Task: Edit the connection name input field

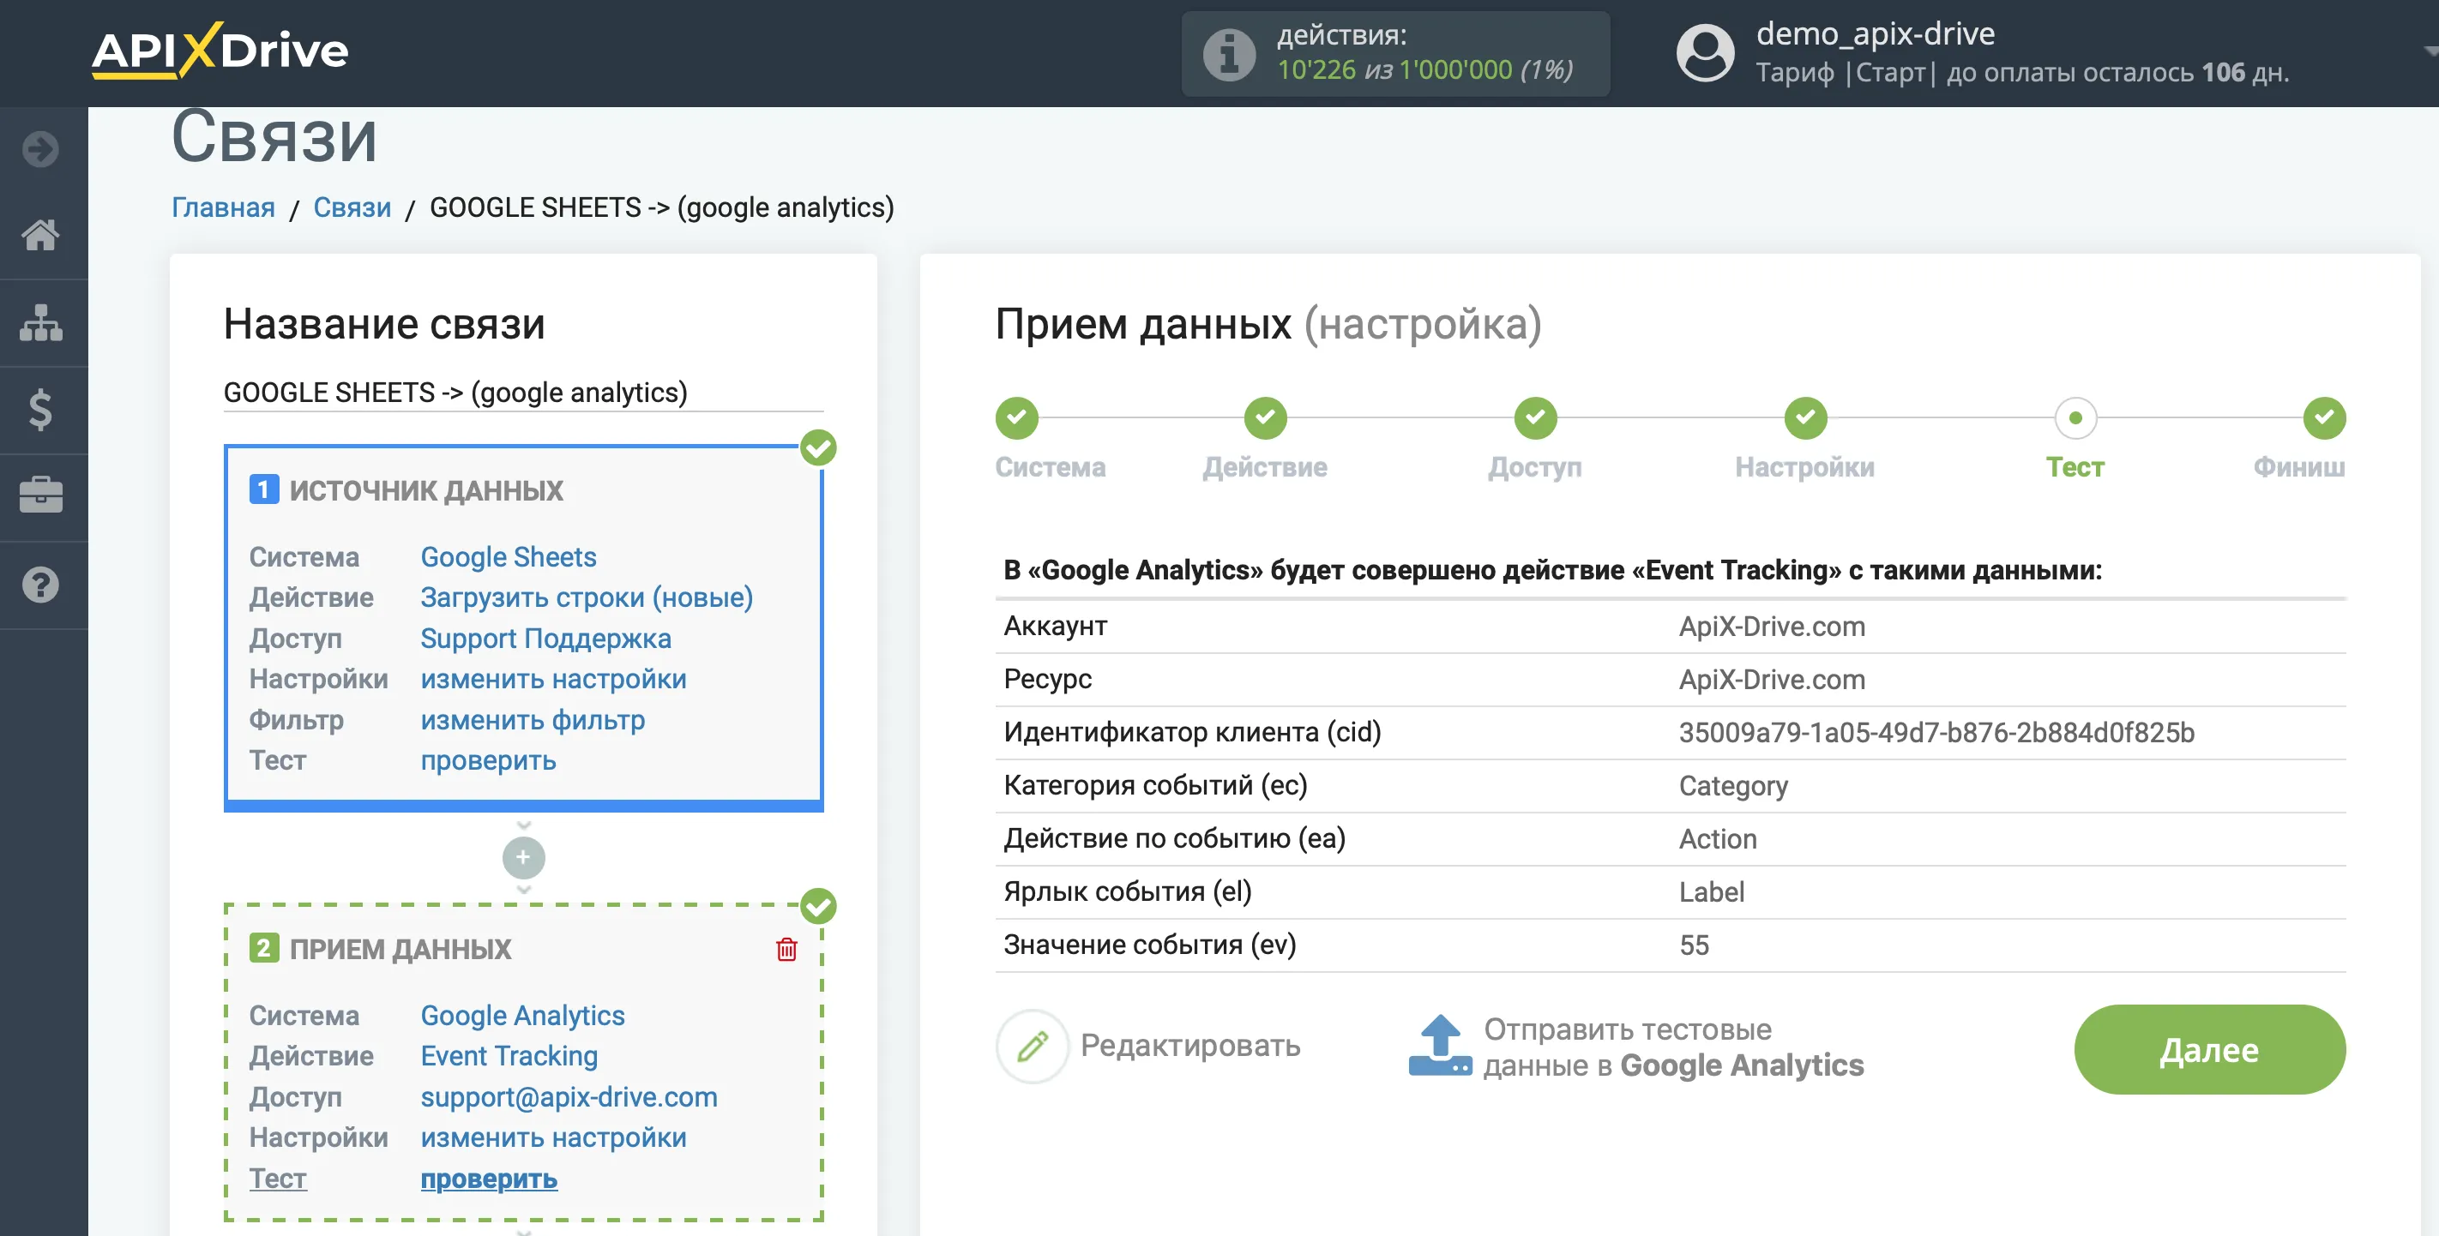Action: point(524,392)
